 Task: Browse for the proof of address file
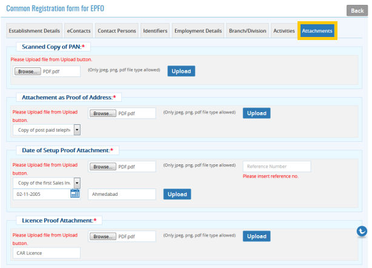102,113
